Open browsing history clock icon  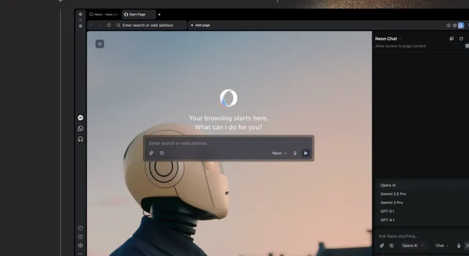(80, 237)
